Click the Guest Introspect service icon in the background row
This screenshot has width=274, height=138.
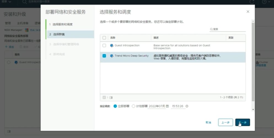(x=16, y=62)
